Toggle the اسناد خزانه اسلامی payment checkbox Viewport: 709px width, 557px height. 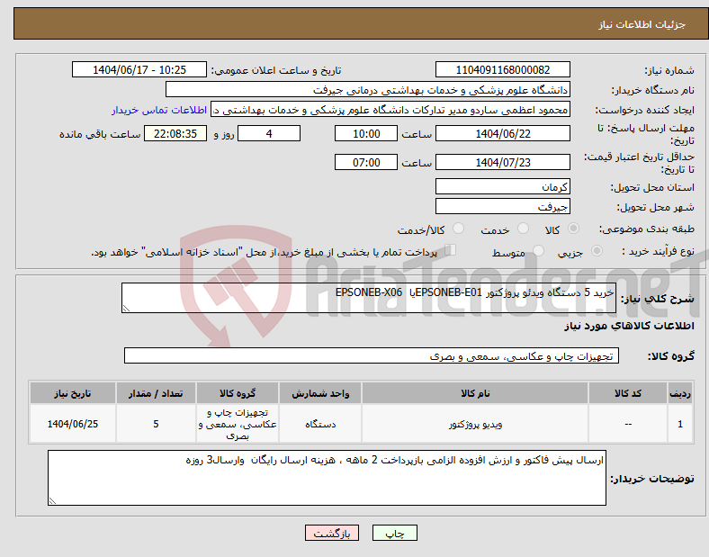click(x=451, y=250)
